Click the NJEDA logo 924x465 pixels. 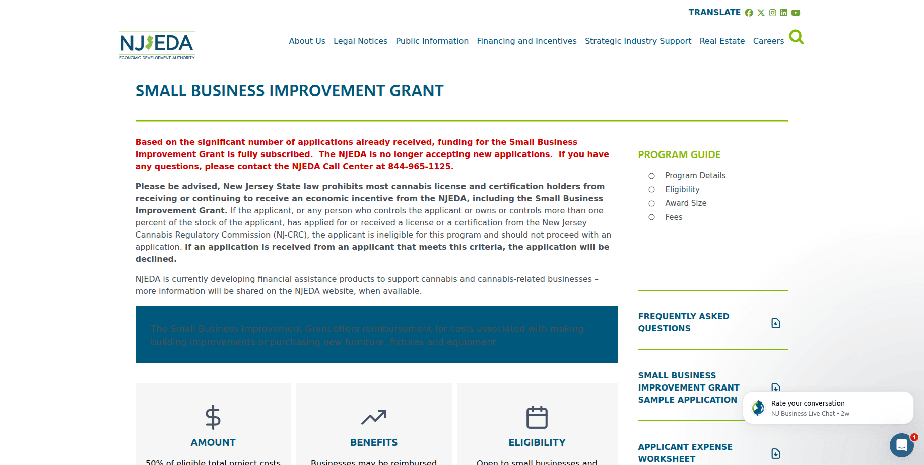pyautogui.click(x=157, y=45)
